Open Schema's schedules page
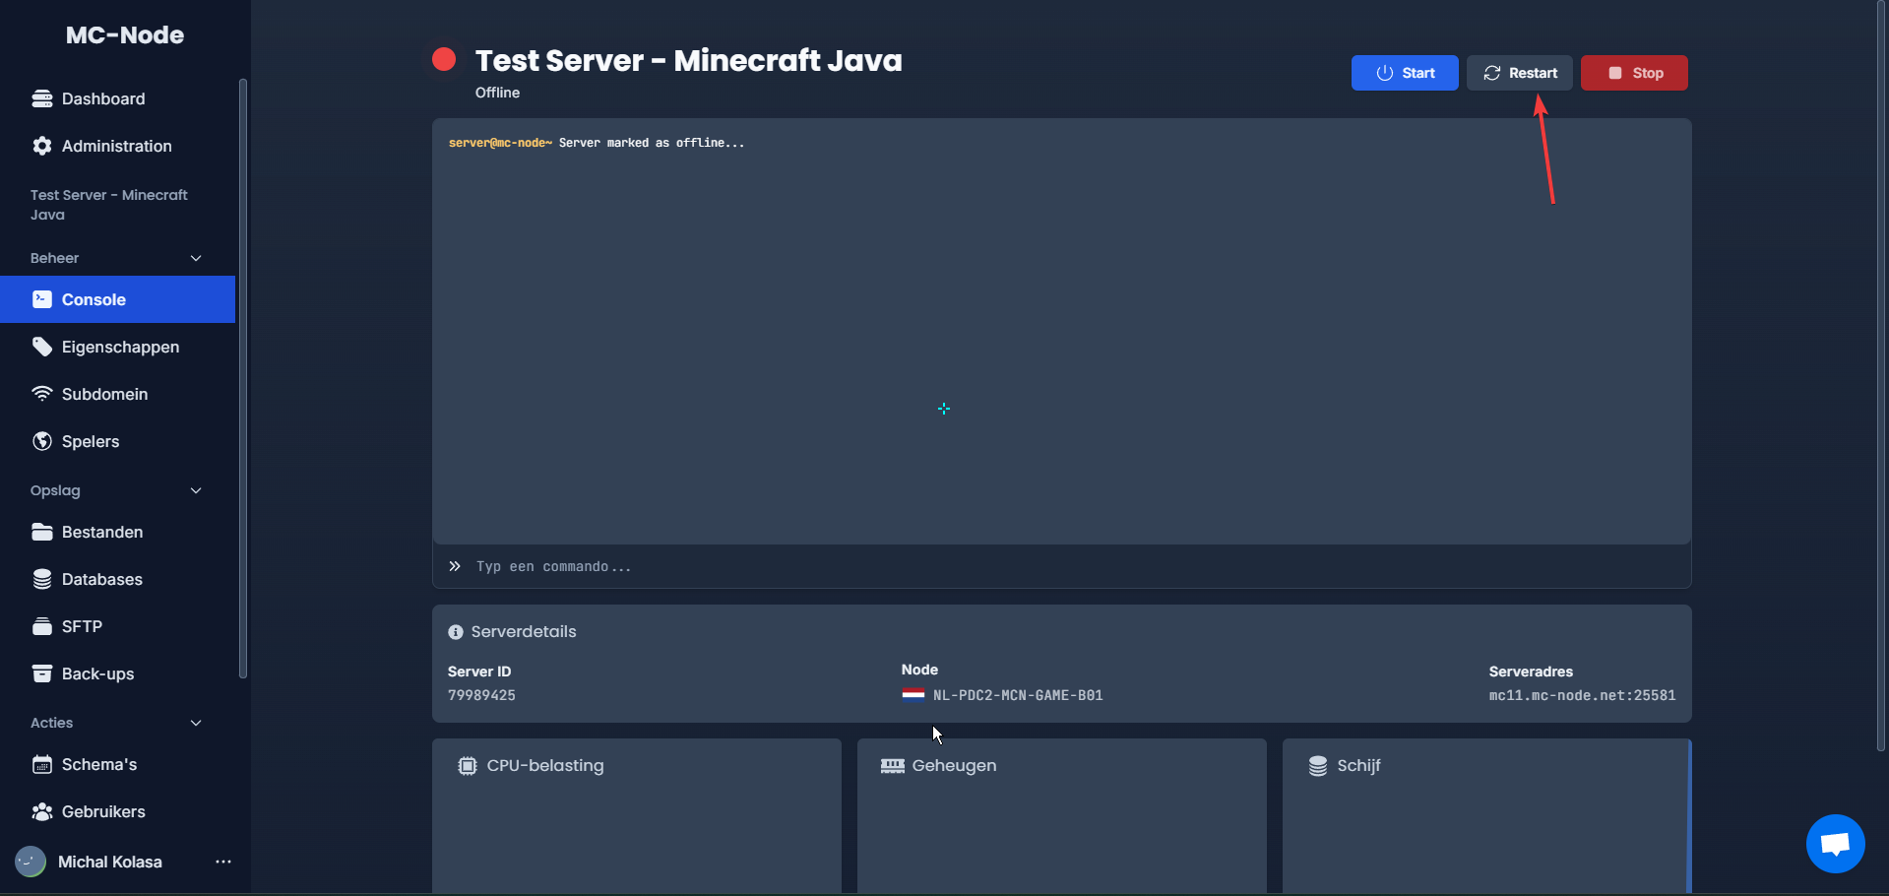Viewport: 1889px width, 896px height. point(117,764)
